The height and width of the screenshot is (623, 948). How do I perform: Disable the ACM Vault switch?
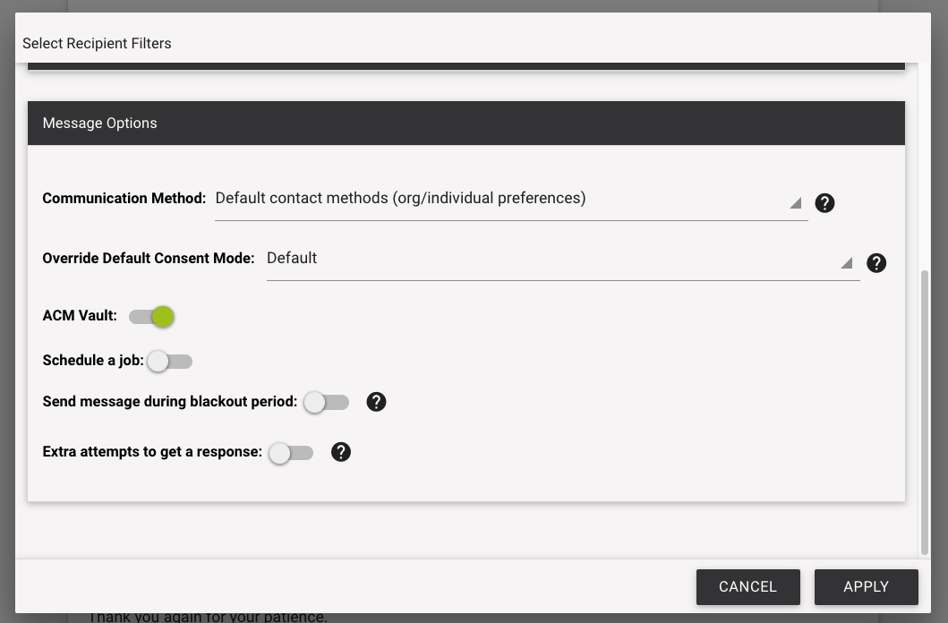(x=152, y=317)
